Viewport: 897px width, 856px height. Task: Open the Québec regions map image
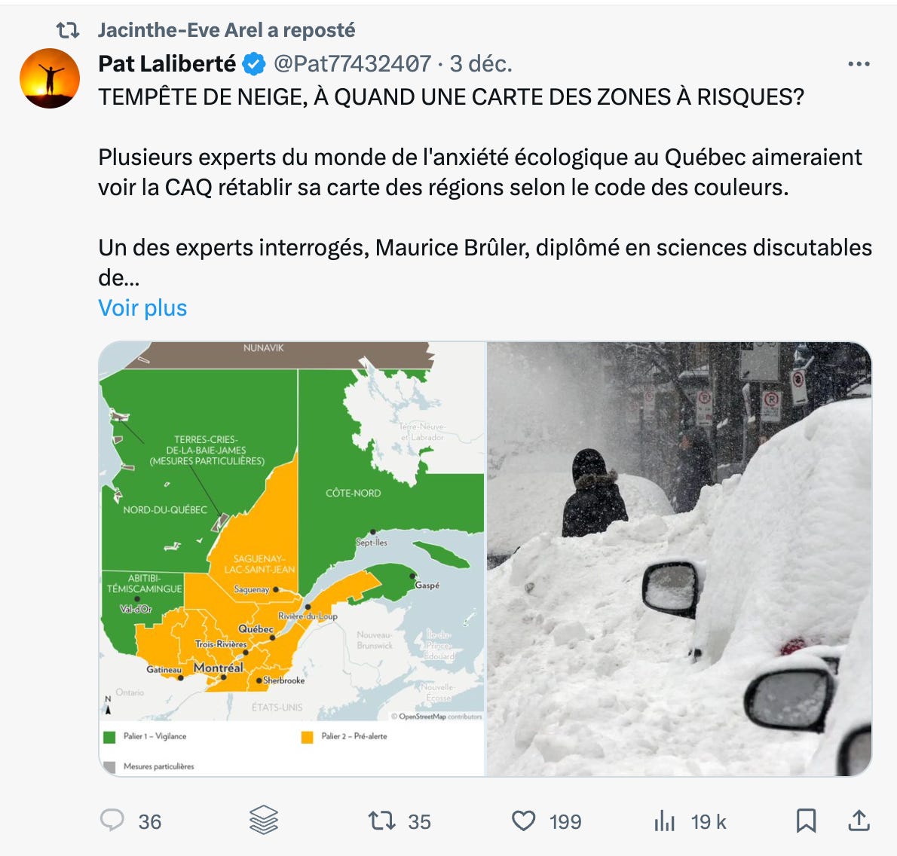292,558
